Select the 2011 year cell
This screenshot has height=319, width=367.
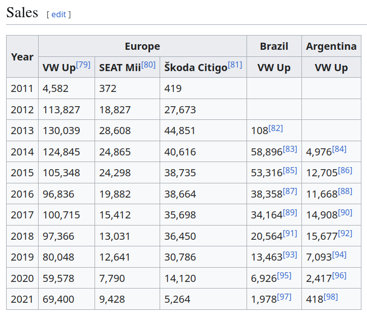22,88
